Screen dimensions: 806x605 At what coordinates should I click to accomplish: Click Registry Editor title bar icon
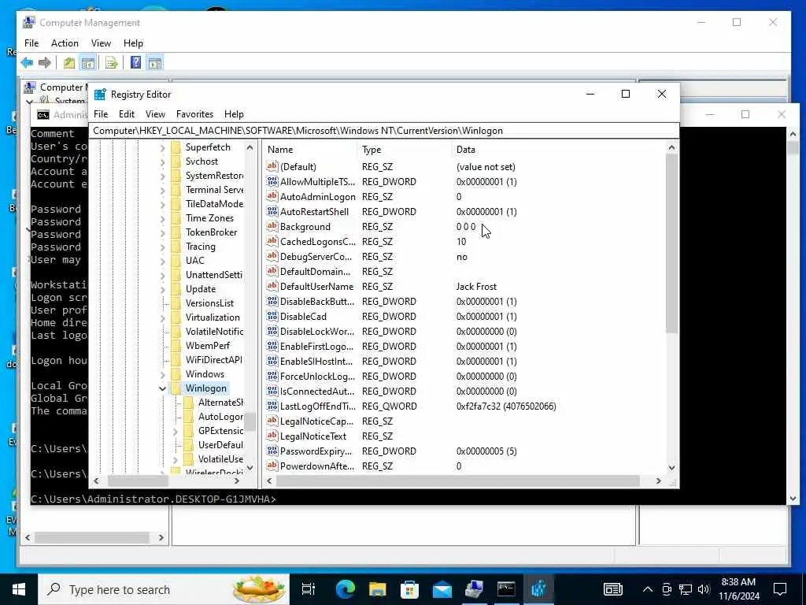(100, 95)
